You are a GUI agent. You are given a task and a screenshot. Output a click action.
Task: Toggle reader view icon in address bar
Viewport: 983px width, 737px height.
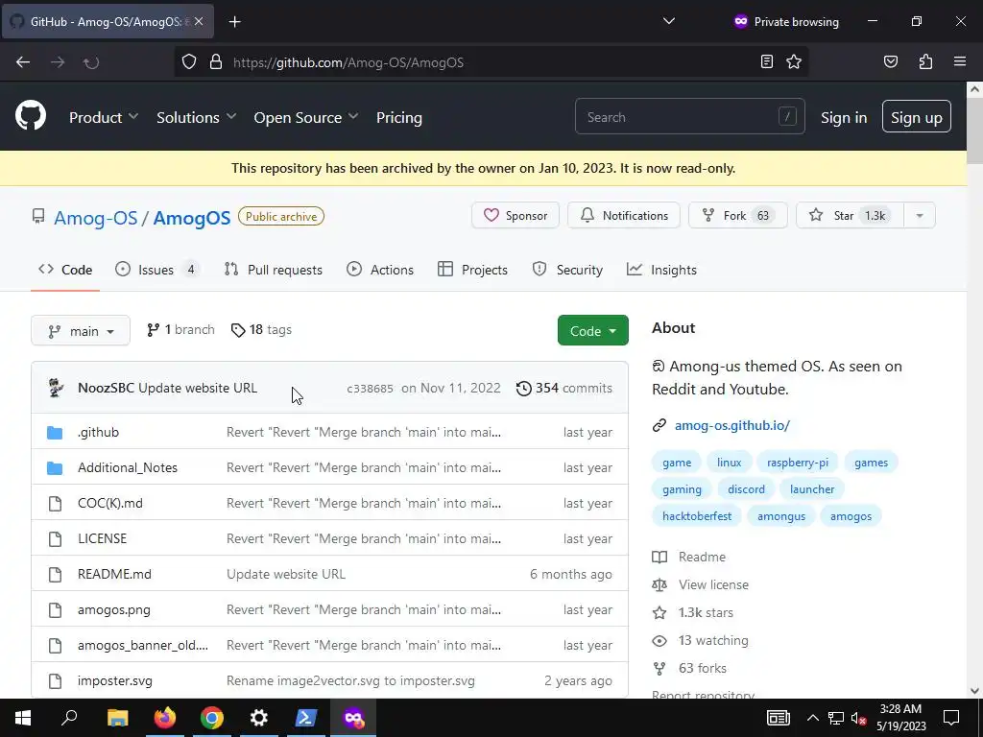[767, 61]
